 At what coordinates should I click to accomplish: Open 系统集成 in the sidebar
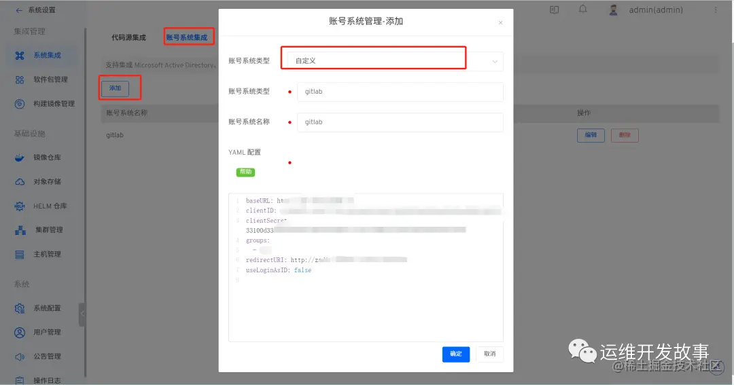[41, 55]
